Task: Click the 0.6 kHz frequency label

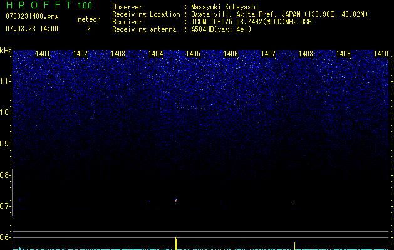Action: click(5, 237)
